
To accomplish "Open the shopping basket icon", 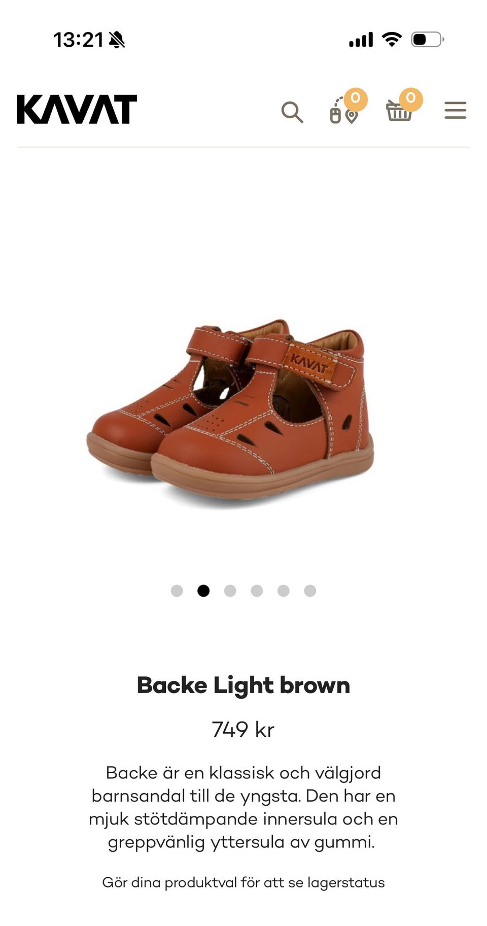I will 399,110.
